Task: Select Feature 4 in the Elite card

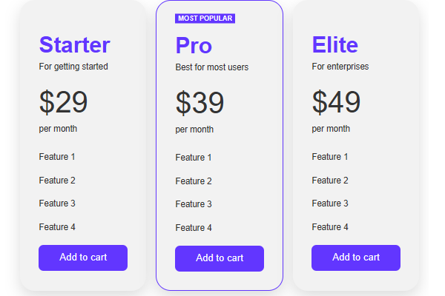Action: point(330,227)
